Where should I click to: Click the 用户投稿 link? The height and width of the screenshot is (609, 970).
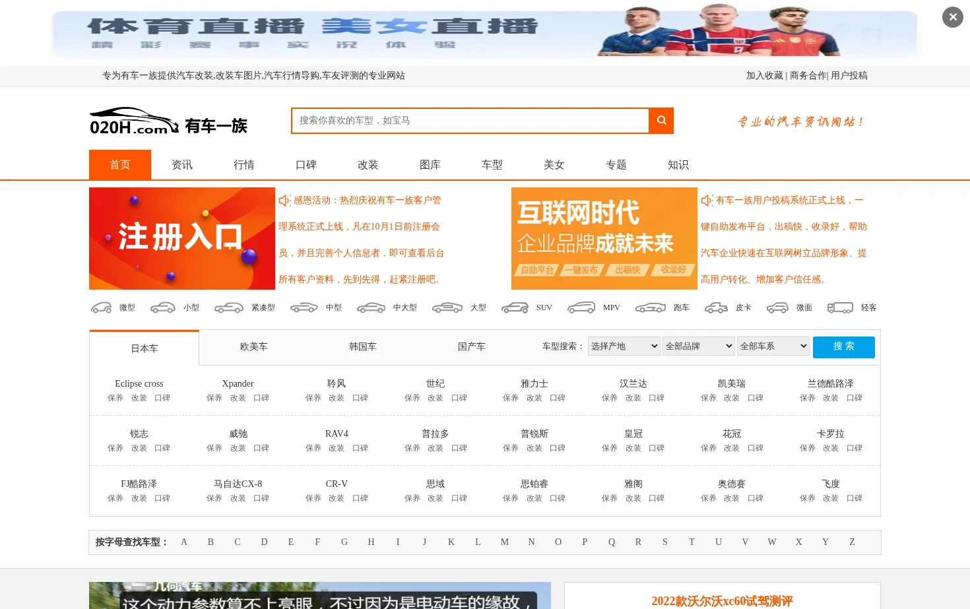(x=849, y=76)
